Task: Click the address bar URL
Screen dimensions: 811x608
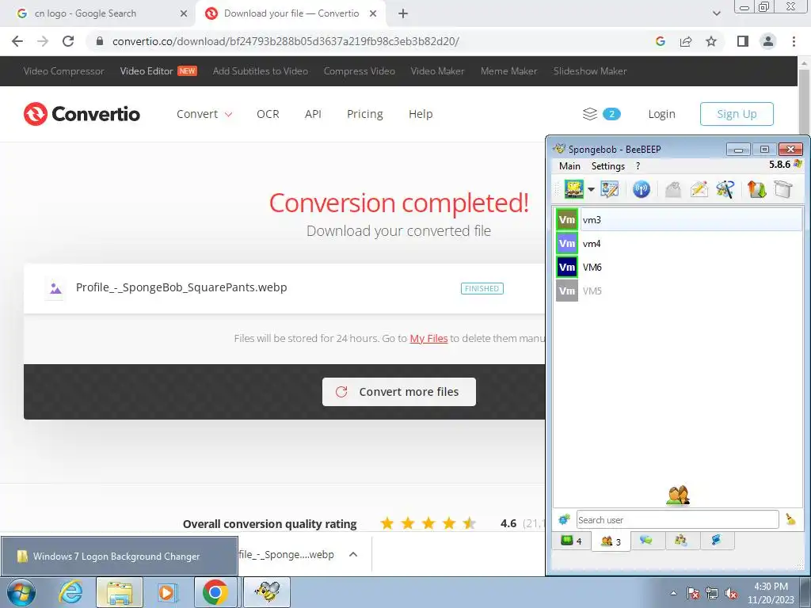Action: pyautogui.click(x=285, y=41)
